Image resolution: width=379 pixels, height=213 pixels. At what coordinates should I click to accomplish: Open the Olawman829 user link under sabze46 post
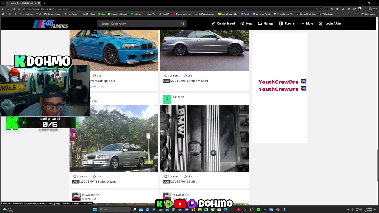[181, 195]
